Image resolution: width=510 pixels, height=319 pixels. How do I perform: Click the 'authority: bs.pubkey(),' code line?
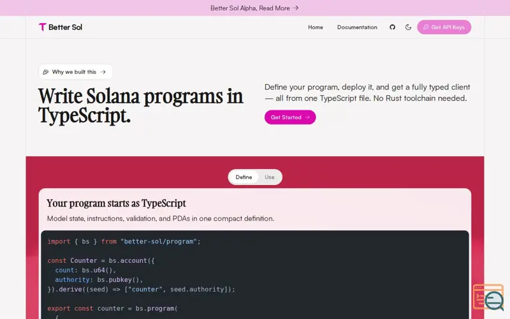click(99, 279)
